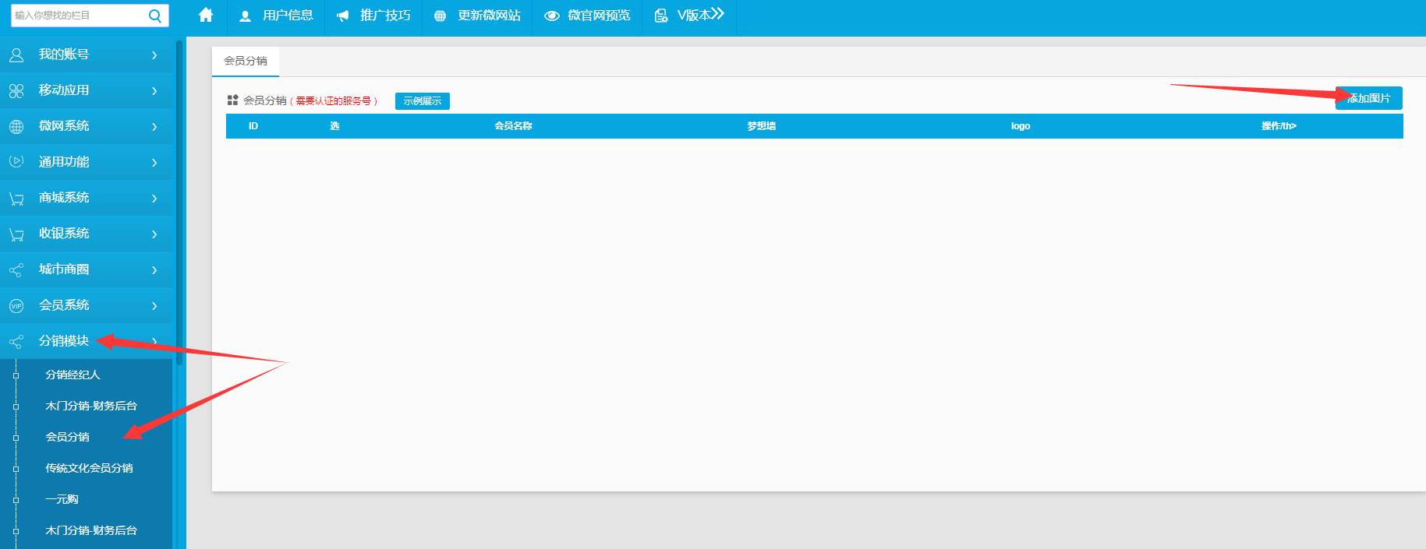Click the globe icon beside 微网系统
This screenshot has height=549, width=1426.
16,126
